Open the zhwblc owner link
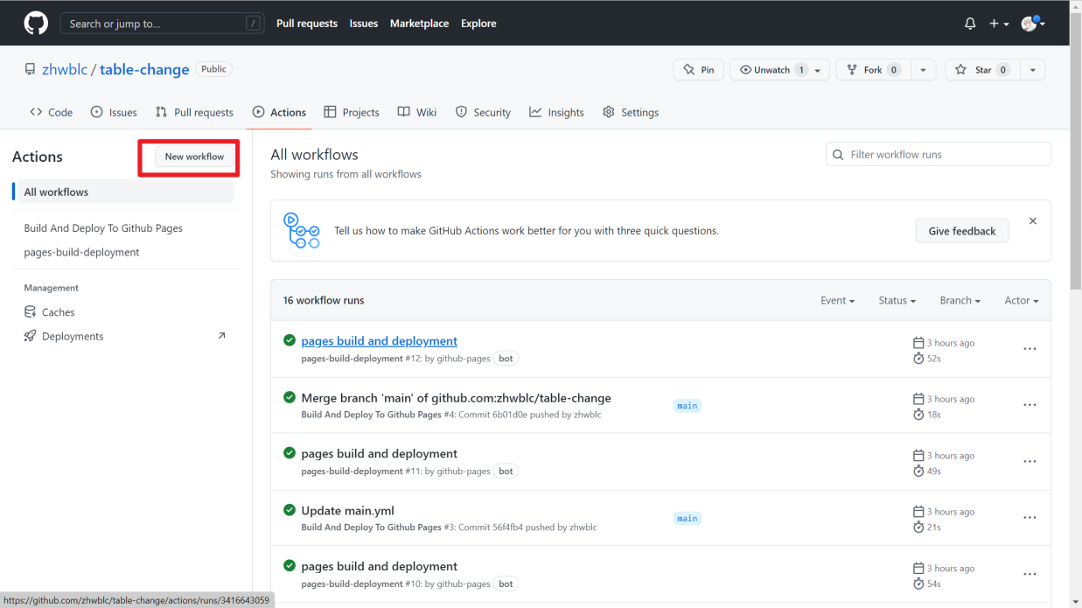 tap(65, 69)
